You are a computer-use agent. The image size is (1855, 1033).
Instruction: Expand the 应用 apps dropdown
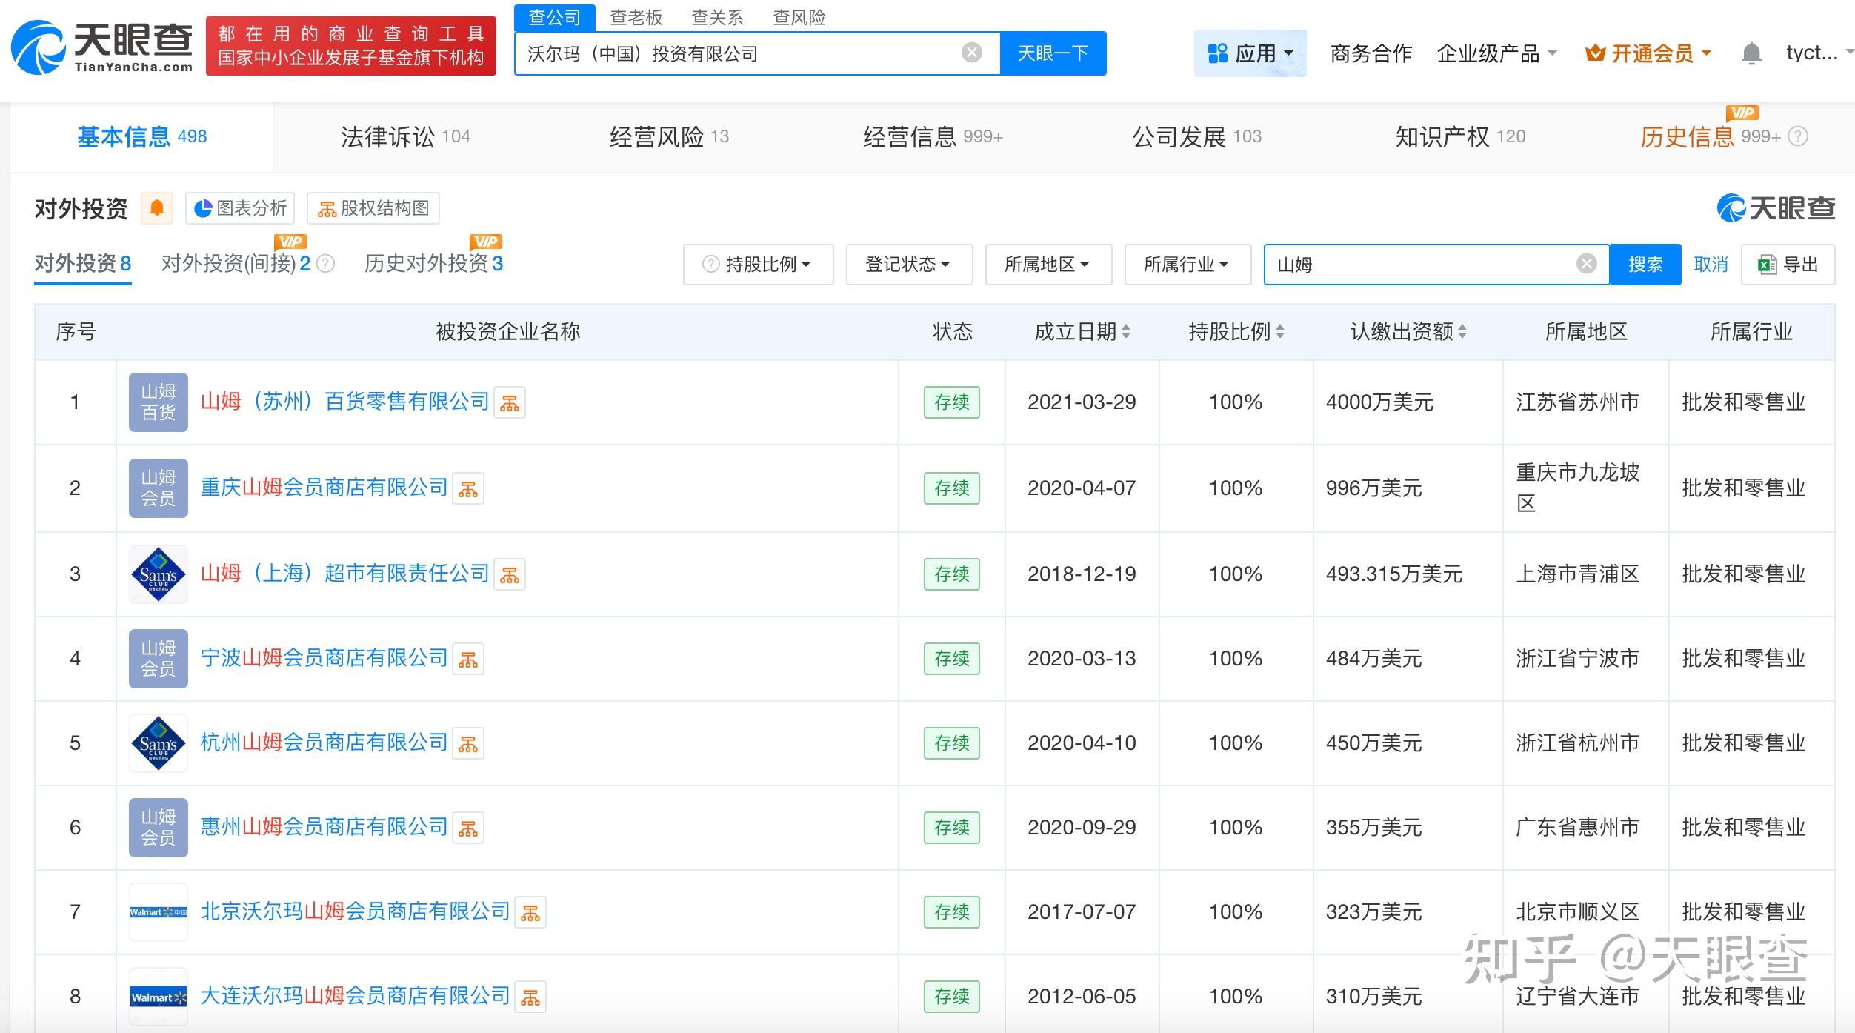[1250, 53]
